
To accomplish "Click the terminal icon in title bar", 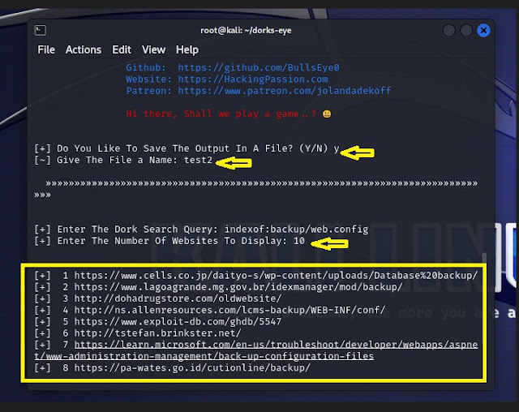I will (41, 30).
